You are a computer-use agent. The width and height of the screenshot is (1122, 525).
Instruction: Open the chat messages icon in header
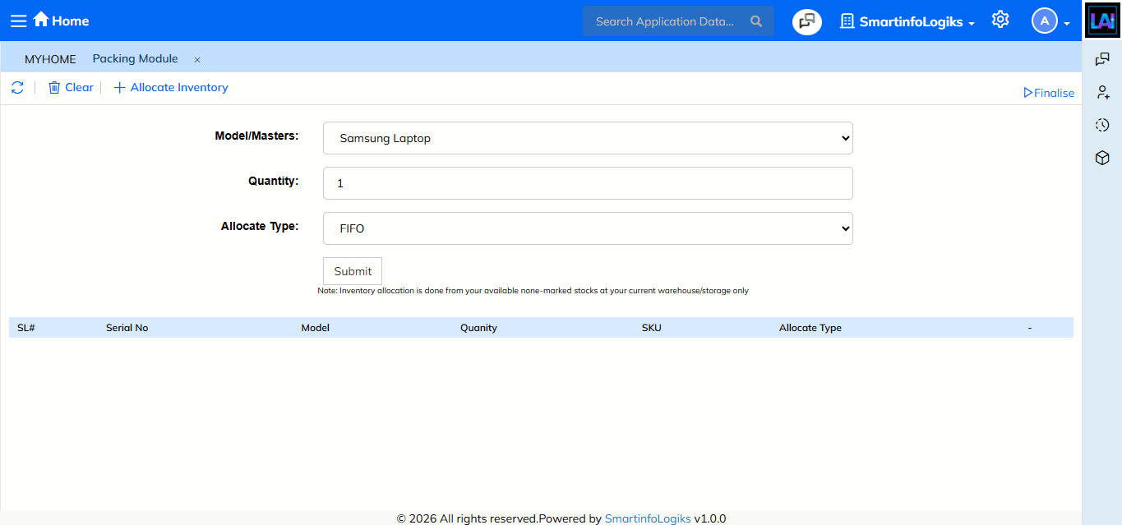tap(806, 21)
